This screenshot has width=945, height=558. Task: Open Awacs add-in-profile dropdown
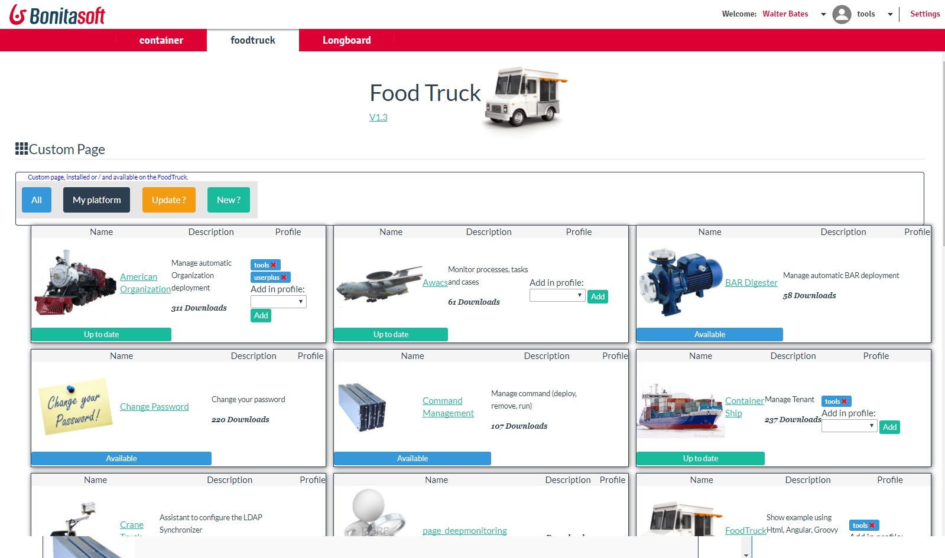pyautogui.click(x=557, y=295)
